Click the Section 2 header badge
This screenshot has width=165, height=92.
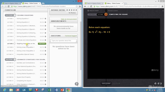(10, 60)
